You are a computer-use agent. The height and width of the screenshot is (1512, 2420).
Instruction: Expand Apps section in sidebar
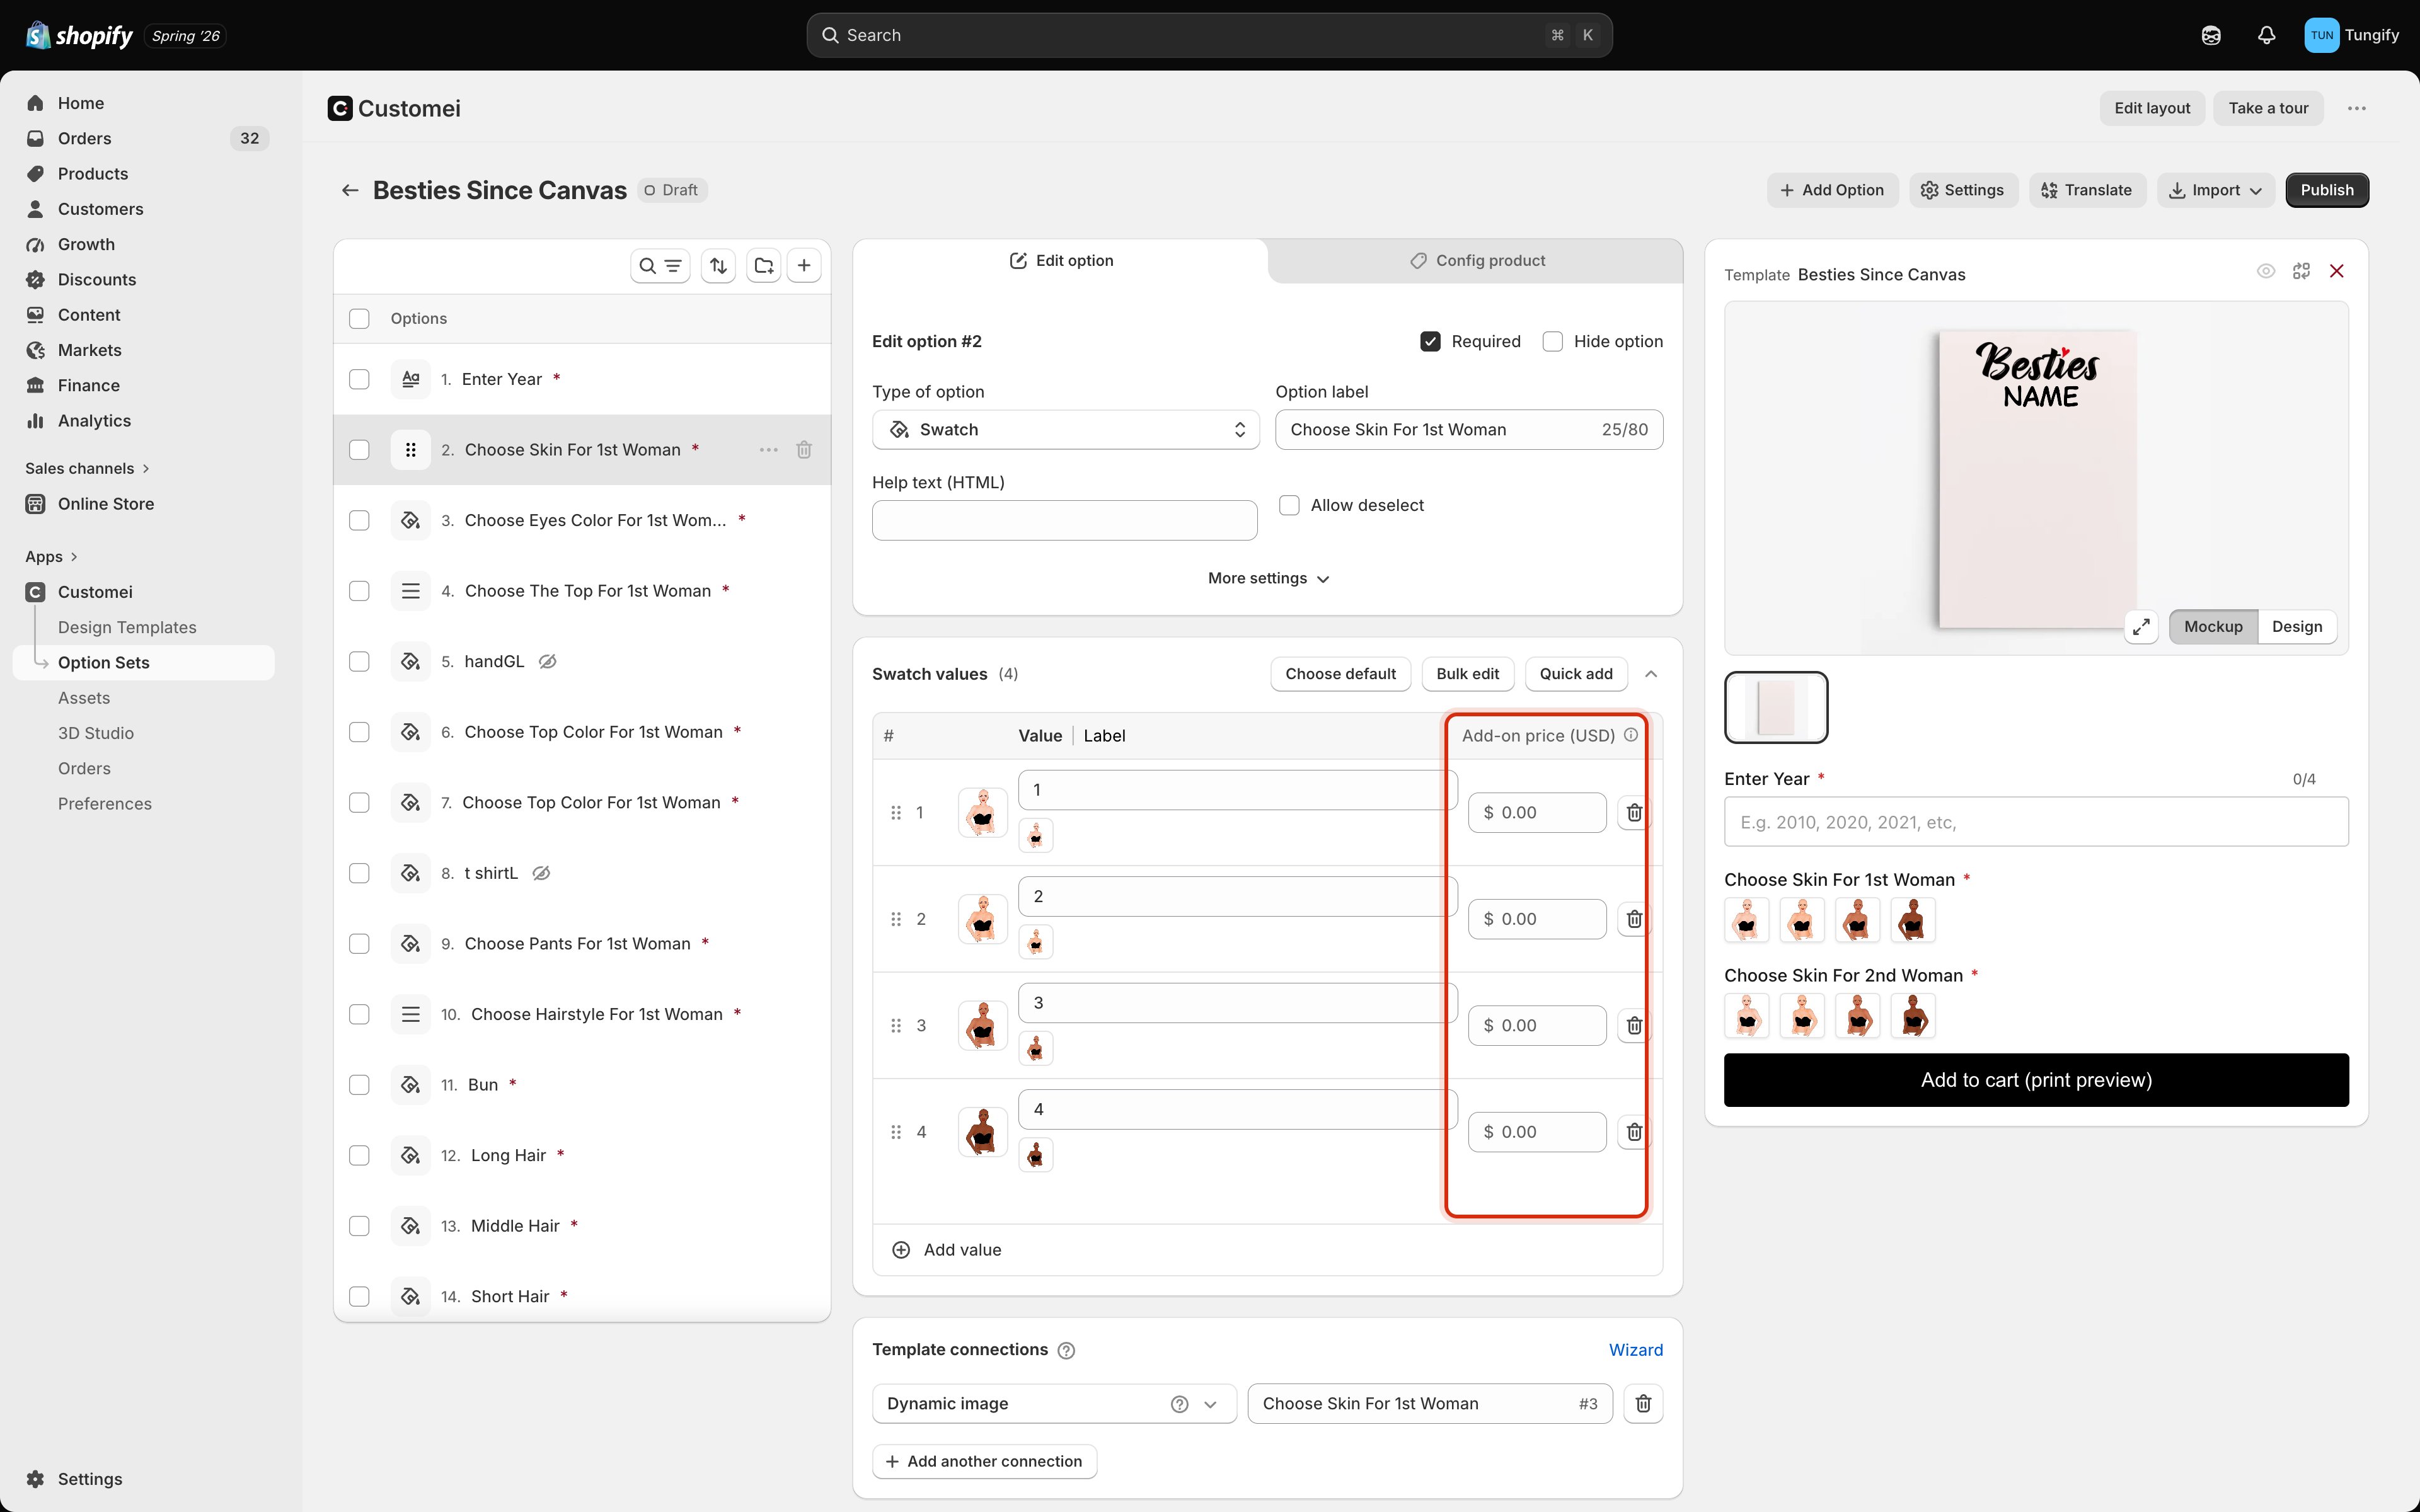[52, 557]
